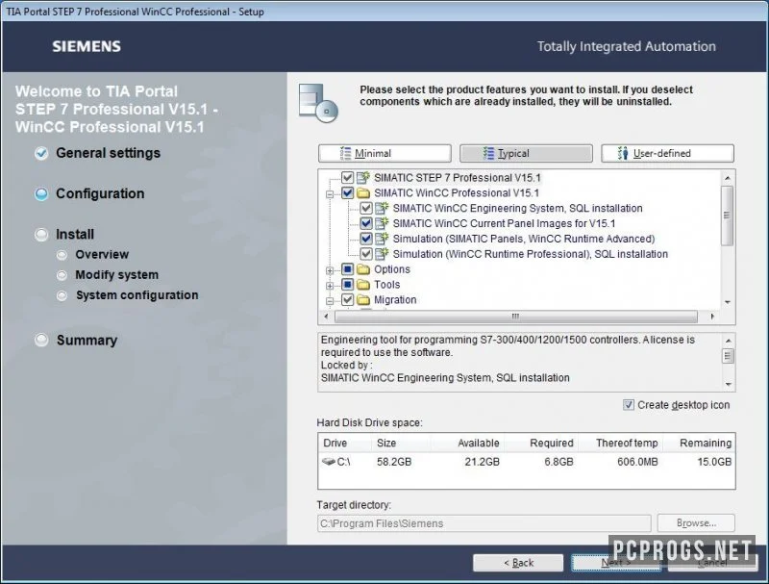Go to Configuration step
Image resolution: width=769 pixels, height=584 pixels.
(x=100, y=193)
